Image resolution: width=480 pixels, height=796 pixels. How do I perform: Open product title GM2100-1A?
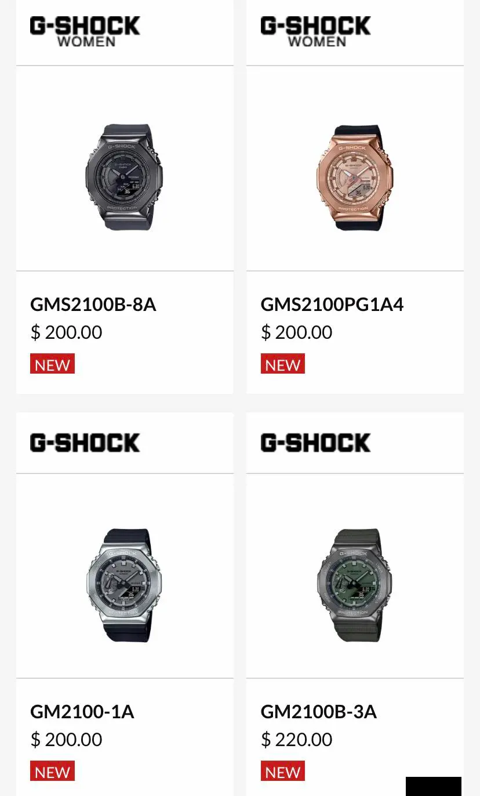[x=82, y=711]
